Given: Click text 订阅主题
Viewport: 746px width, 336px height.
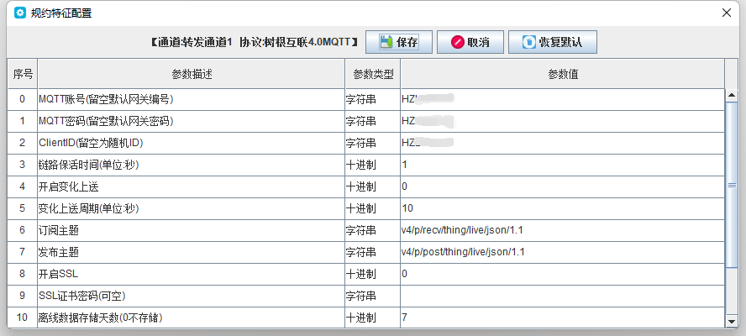Looking at the screenshot, I should (x=59, y=231).
